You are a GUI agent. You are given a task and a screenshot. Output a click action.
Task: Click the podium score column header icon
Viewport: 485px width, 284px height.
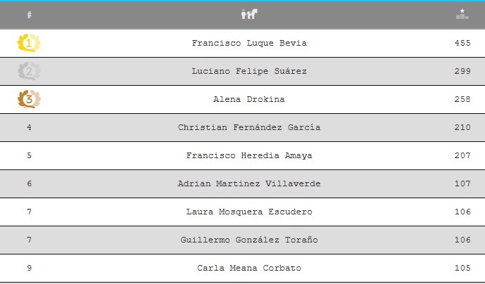[x=462, y=15]
